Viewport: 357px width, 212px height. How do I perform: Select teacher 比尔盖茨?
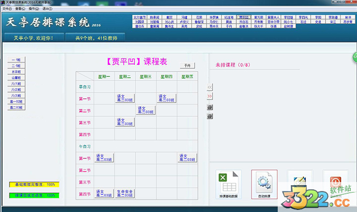(140, 17)
